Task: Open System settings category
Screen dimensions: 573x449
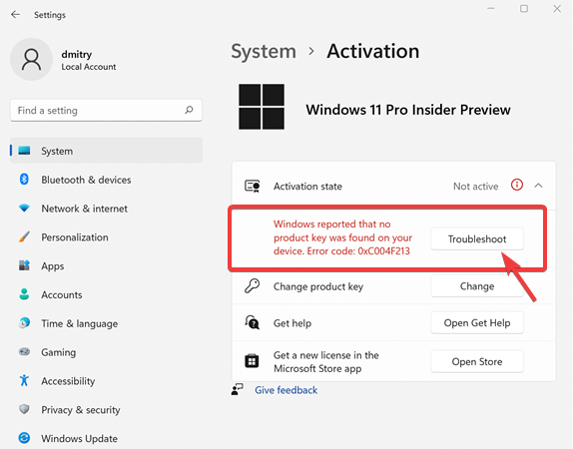Action: [106, 151]
